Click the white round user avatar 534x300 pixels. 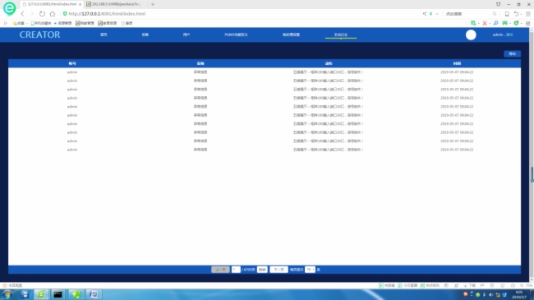click(x=471, y=35)
